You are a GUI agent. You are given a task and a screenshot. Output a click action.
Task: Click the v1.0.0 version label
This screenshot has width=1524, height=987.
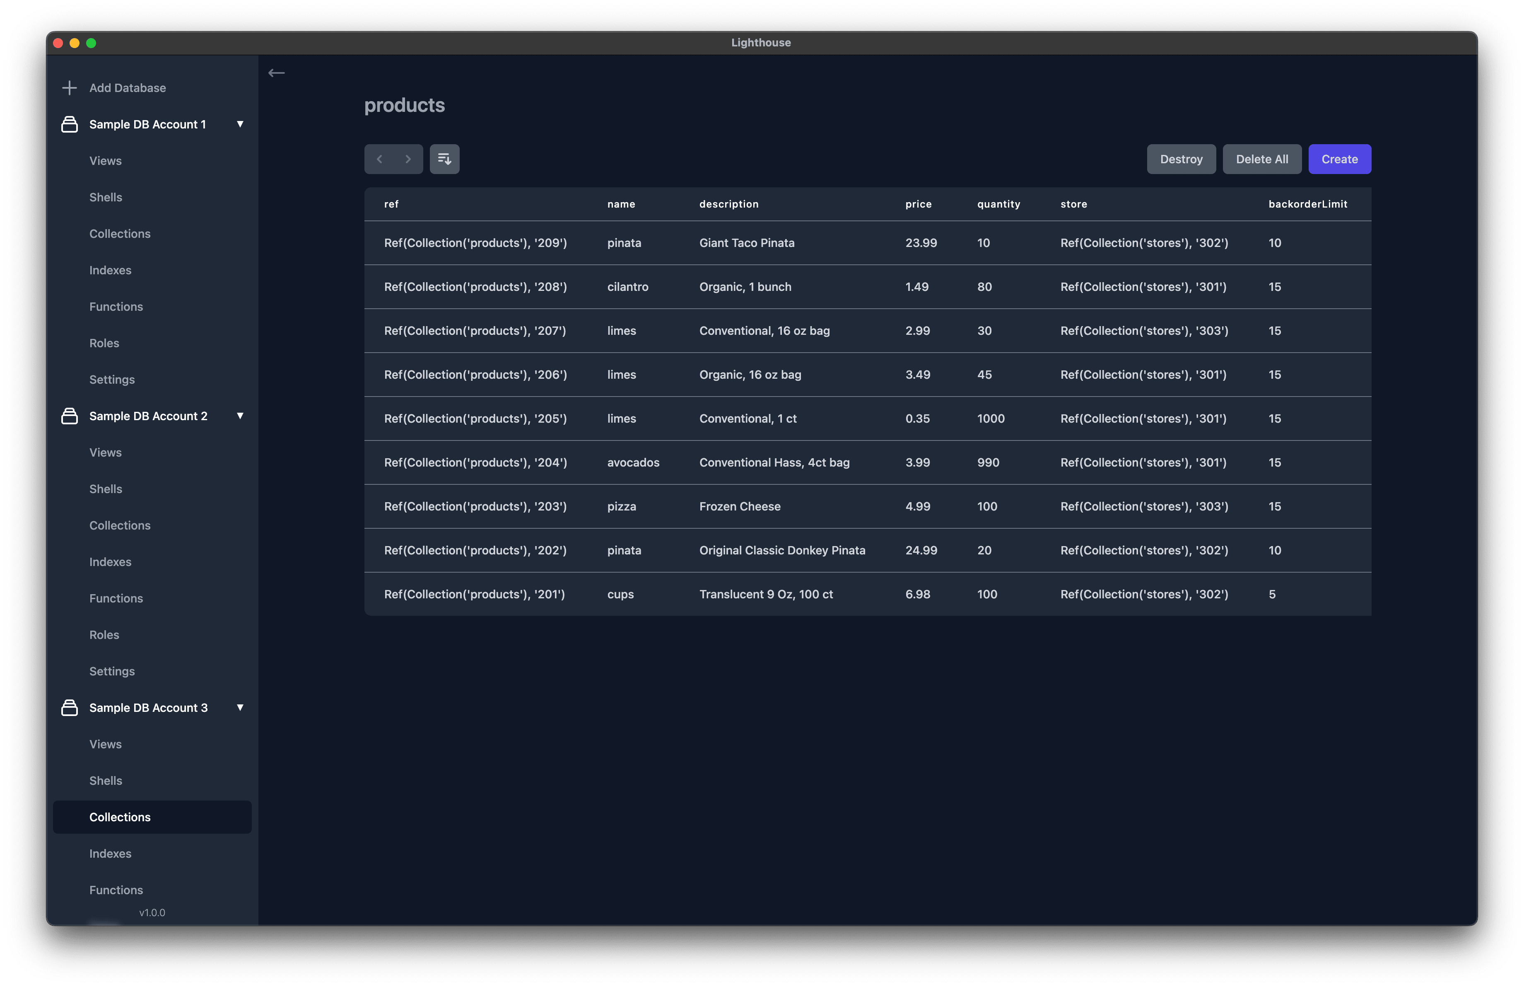pyautogui.click(x=152, y=913)
